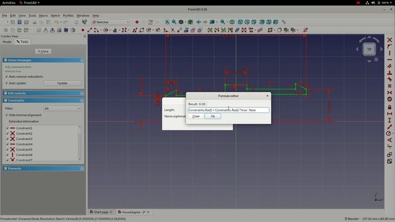395x222 pixels.
Task: Open the Sketch menu
Action: click(x=55, y=15)
